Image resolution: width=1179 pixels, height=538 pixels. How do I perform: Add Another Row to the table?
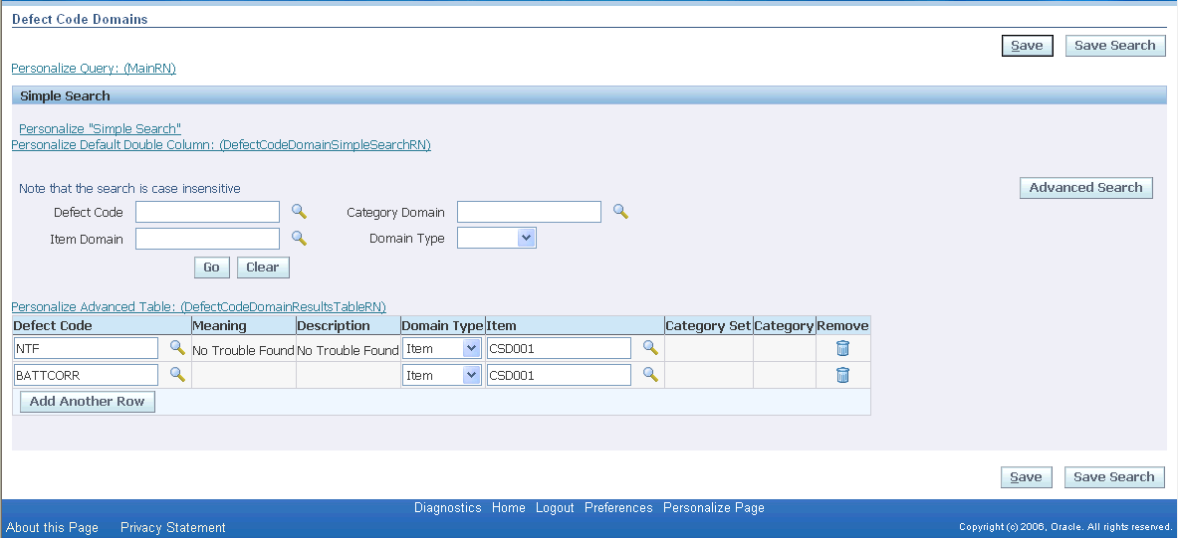pos(88,401)
